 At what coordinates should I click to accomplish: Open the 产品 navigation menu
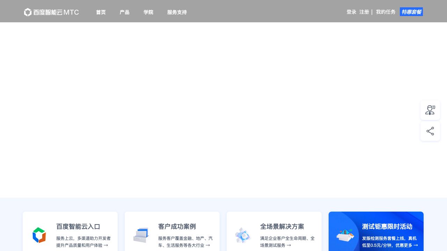(124, 12)
